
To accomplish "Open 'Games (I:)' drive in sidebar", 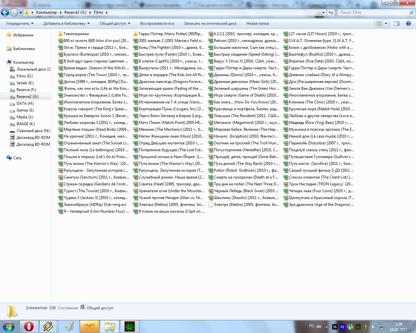I will (25, 110).
